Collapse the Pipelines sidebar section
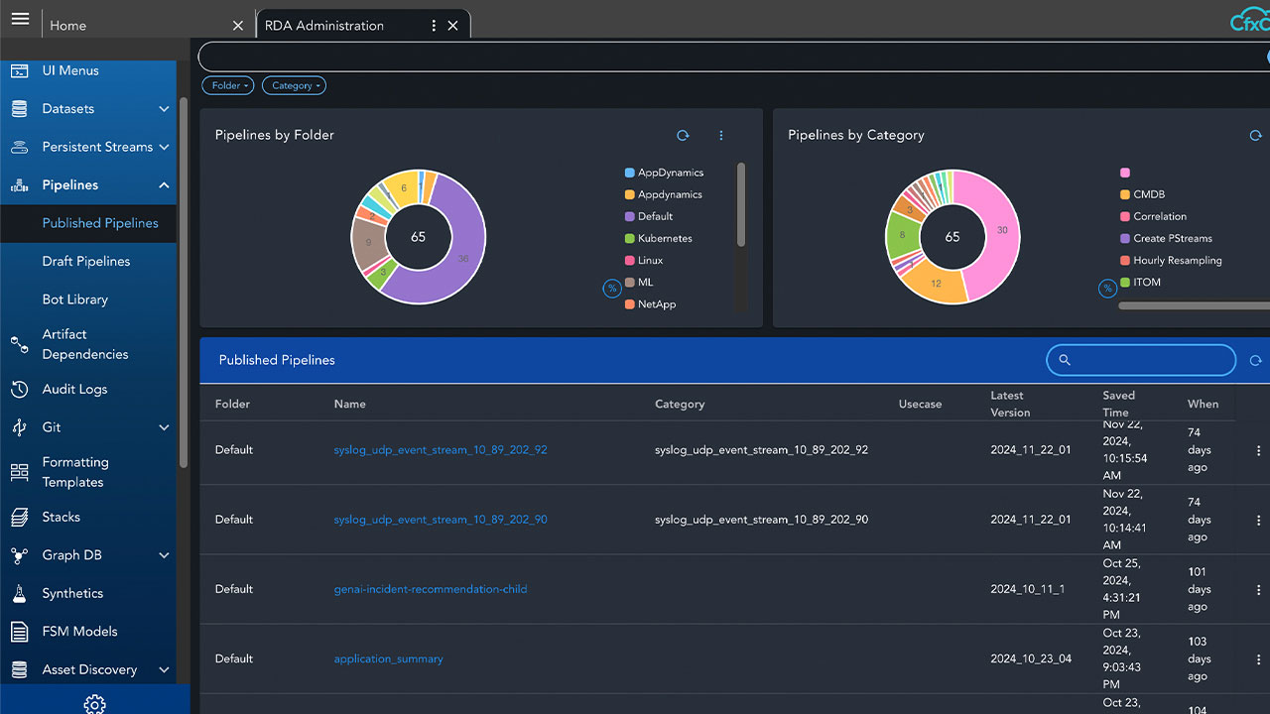1270x714 pixels. coord(164,185)
